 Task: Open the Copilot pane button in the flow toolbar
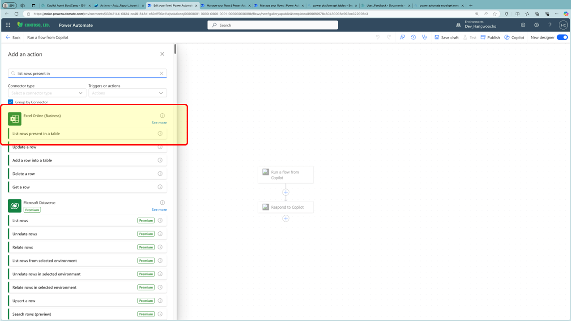point(514,37)
